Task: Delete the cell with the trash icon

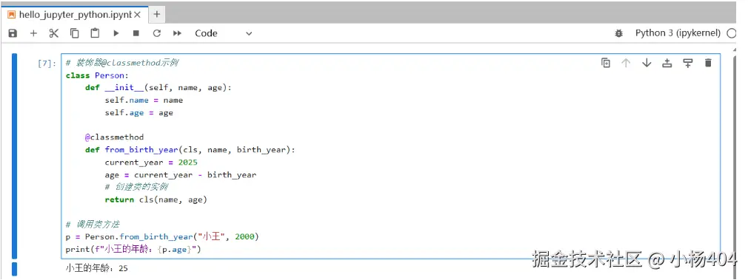Action: [x=708, y=63]
